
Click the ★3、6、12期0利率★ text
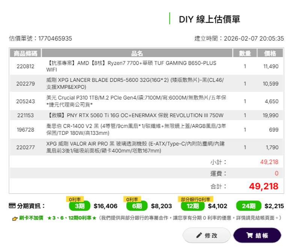(72, 218)
